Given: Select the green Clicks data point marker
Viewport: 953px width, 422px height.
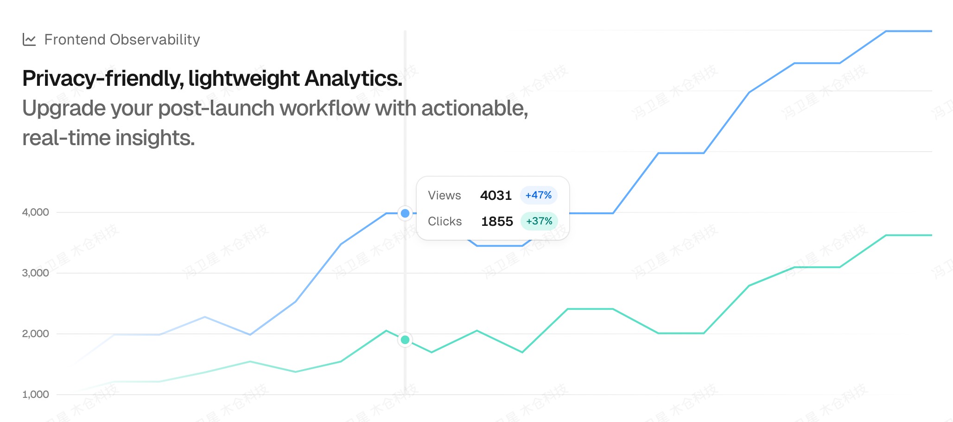Looking at the screenshot, I should pos(405,340).
